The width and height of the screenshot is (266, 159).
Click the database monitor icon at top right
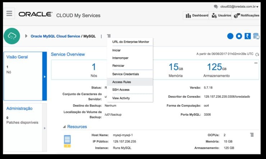click(x=256, y=36)
